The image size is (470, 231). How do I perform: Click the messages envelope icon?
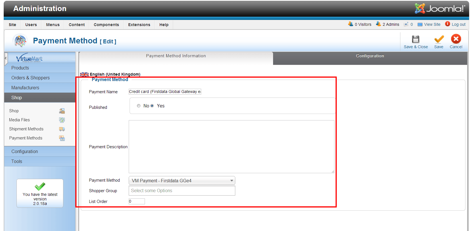[x=406, y=24]
